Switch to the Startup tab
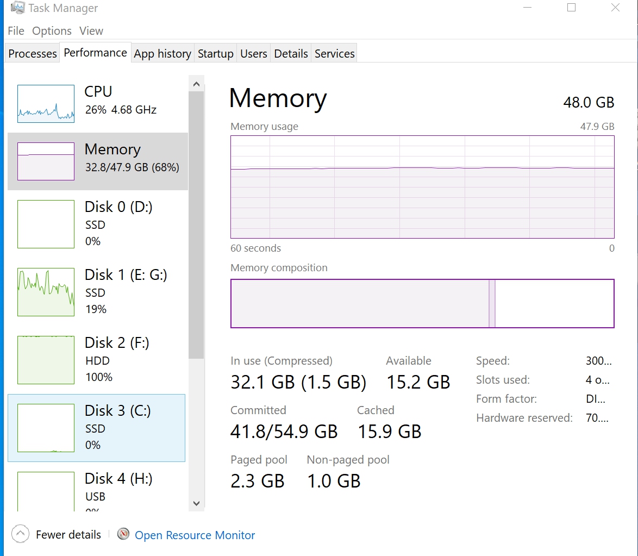Screen dimensions: 638x556 (x=215, y=53)
